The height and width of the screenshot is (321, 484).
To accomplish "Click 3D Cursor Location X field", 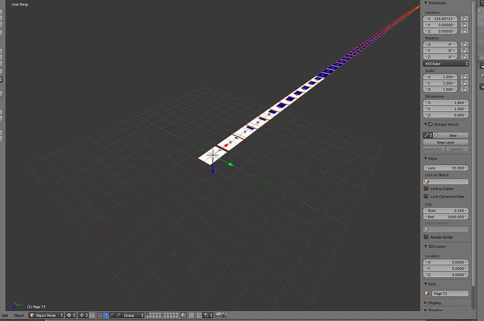I will tap(446, 262).
